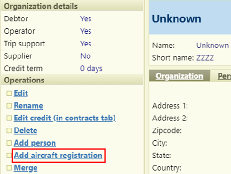Collapse the Operations section header

tap(72, 80)
